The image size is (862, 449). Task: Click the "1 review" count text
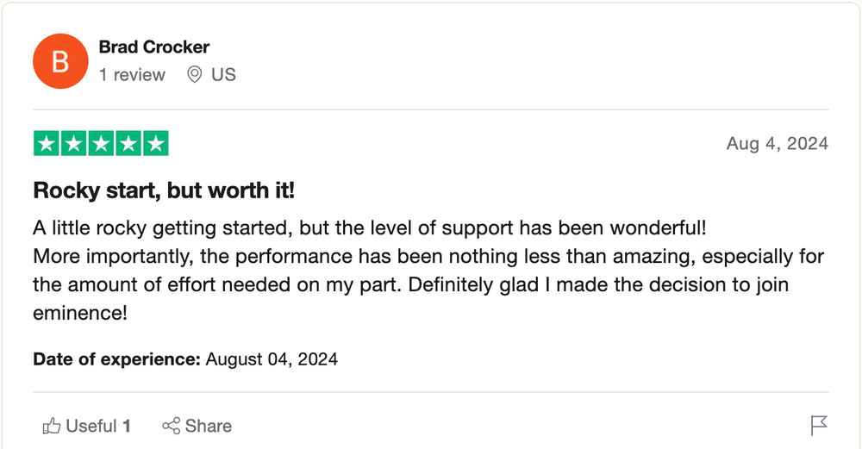132,75
